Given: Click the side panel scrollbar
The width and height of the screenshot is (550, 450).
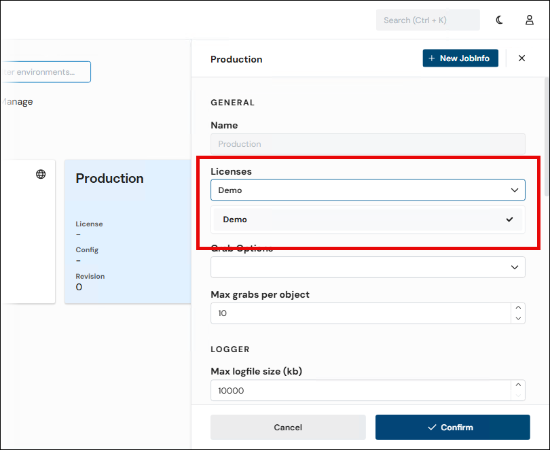Looking at the screenshot, I should click(x=547, y=137).
